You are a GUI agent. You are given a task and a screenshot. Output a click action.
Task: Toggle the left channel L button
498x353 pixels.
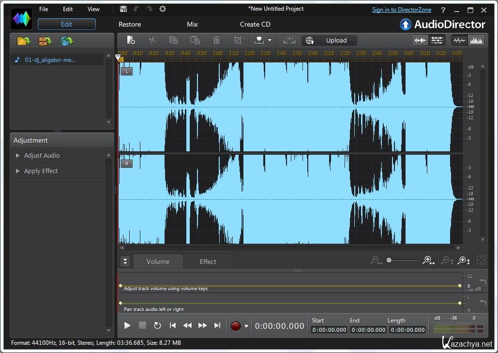tap(126, 72)
